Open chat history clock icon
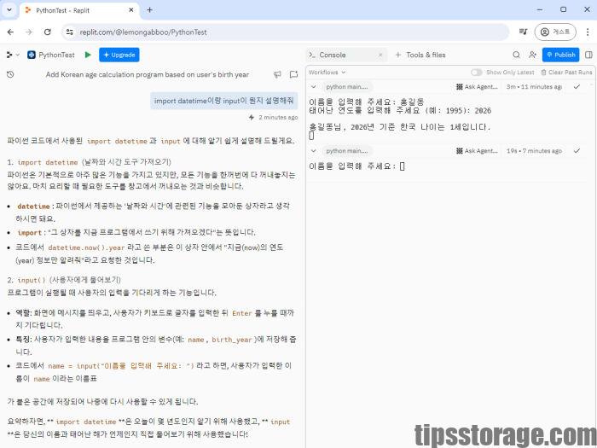This screenshot has height=448, width=597. (x=10, y=75)
